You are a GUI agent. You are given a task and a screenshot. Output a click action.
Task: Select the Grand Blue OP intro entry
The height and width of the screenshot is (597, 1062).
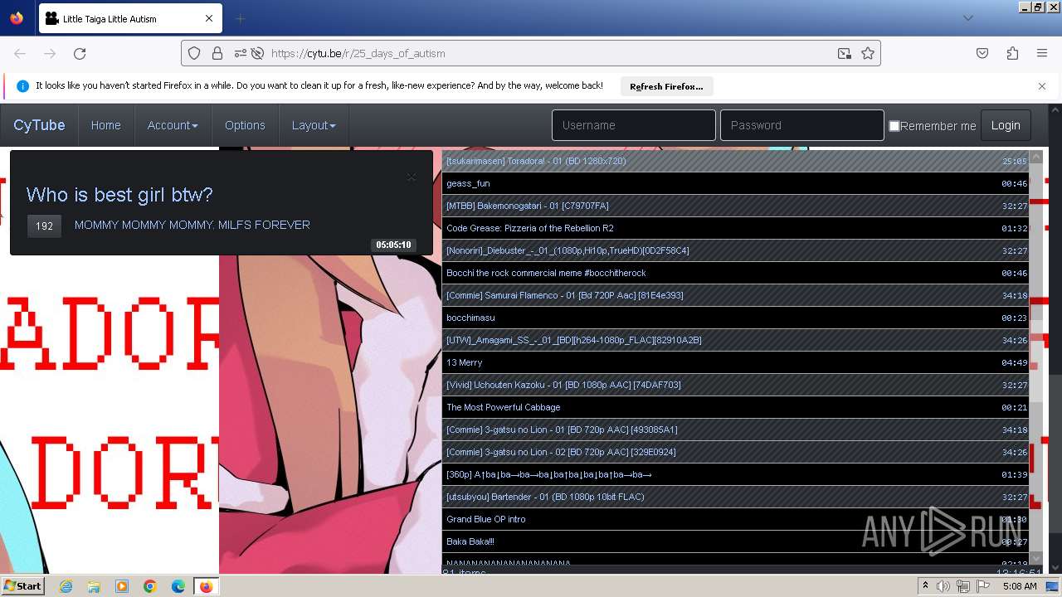tap(736, 519)
